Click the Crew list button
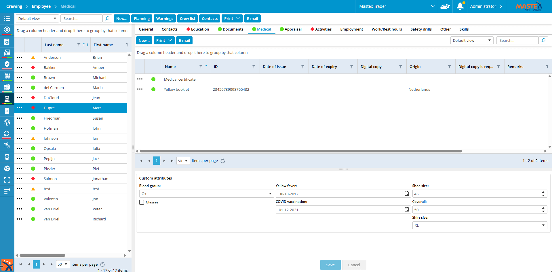552x272 pixels. pyautogui.click(x=187, y=18)
